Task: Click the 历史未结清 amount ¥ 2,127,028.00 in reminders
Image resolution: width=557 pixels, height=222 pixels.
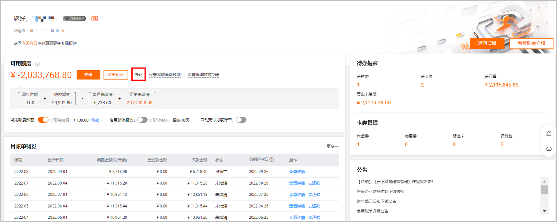Action: [x=374, y=103]
